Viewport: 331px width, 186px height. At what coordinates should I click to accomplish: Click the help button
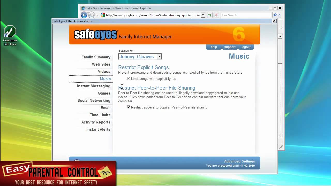coord(214,47)
